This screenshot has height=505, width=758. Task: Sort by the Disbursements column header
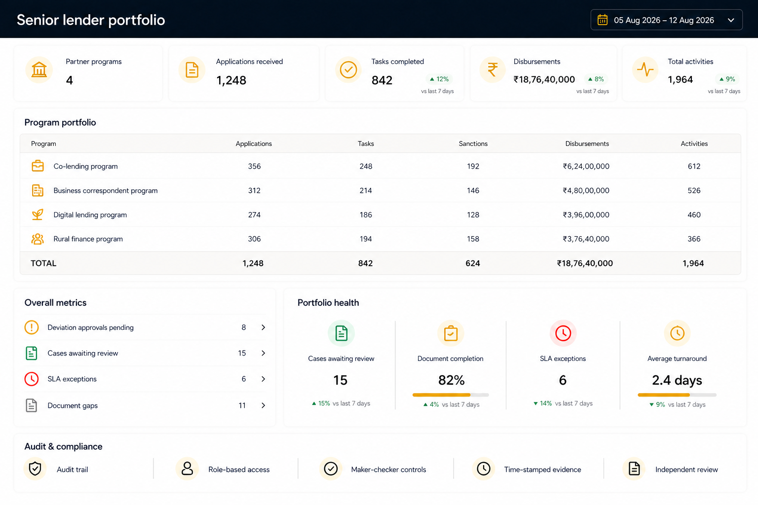pyautogui.click(x=587, y=144)
